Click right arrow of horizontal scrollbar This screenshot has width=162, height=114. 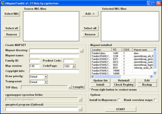point(151,76)
